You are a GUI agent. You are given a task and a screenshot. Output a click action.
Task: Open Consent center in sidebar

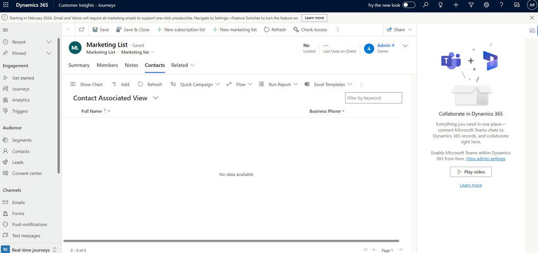coord(27,174)
